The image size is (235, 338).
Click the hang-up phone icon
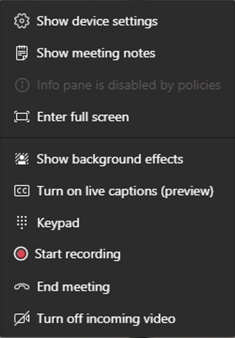tap(22, 287)
